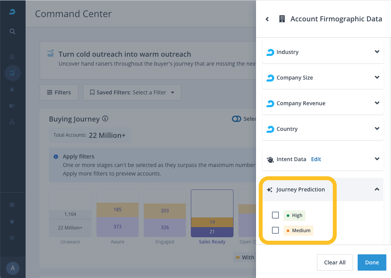The width and height of the screenshot is (391, 278).
Task: Open the Saved Filters dropdown
Action: [x=132, y=92]
